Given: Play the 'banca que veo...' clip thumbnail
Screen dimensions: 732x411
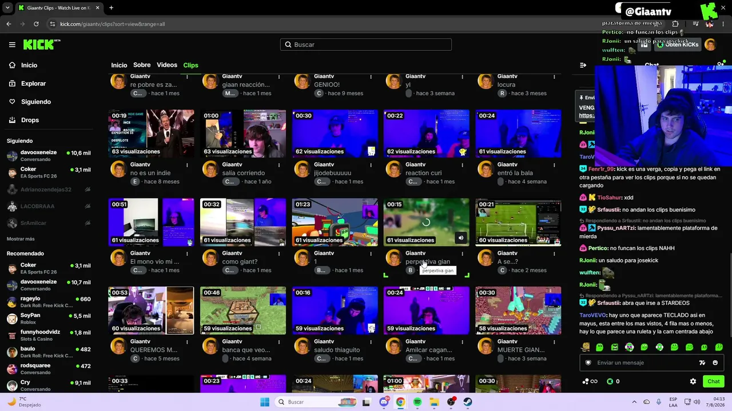Looking at the screenshot, I should [x=243, y=311].
